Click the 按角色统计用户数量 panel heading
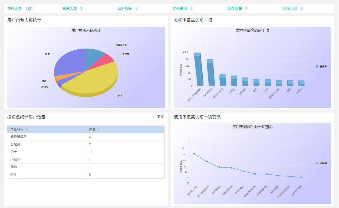The image size is (339, 208). [26, 117]
